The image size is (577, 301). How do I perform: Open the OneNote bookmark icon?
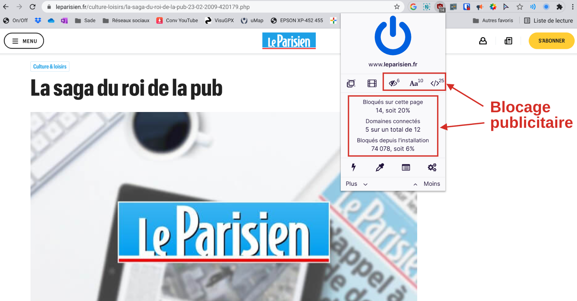tap(64, 20)
